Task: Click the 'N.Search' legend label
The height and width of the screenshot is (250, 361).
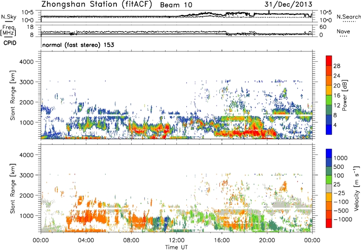Action: pos(348,17)
